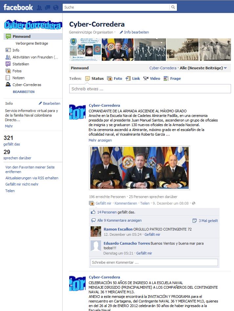Open the notifications globe icon
Viewport: 234px width, 311px height.
tap(56, 8)
